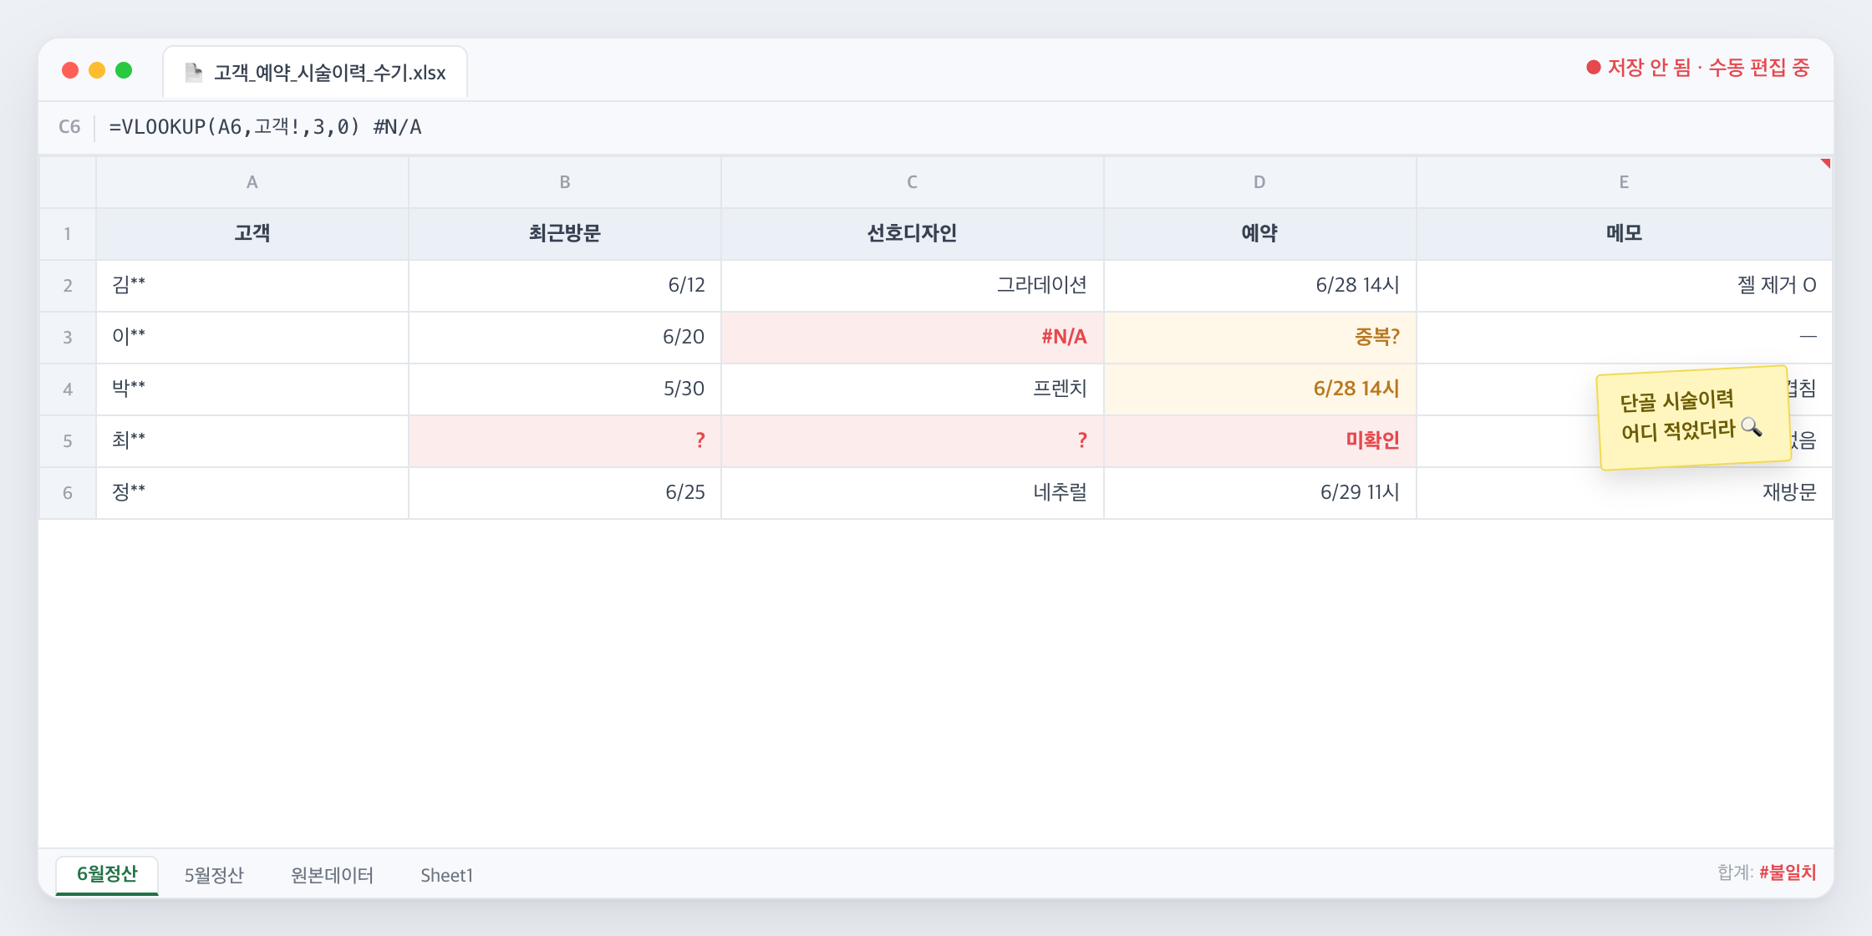Select the 6/12 visit date cell

point(565,286)
